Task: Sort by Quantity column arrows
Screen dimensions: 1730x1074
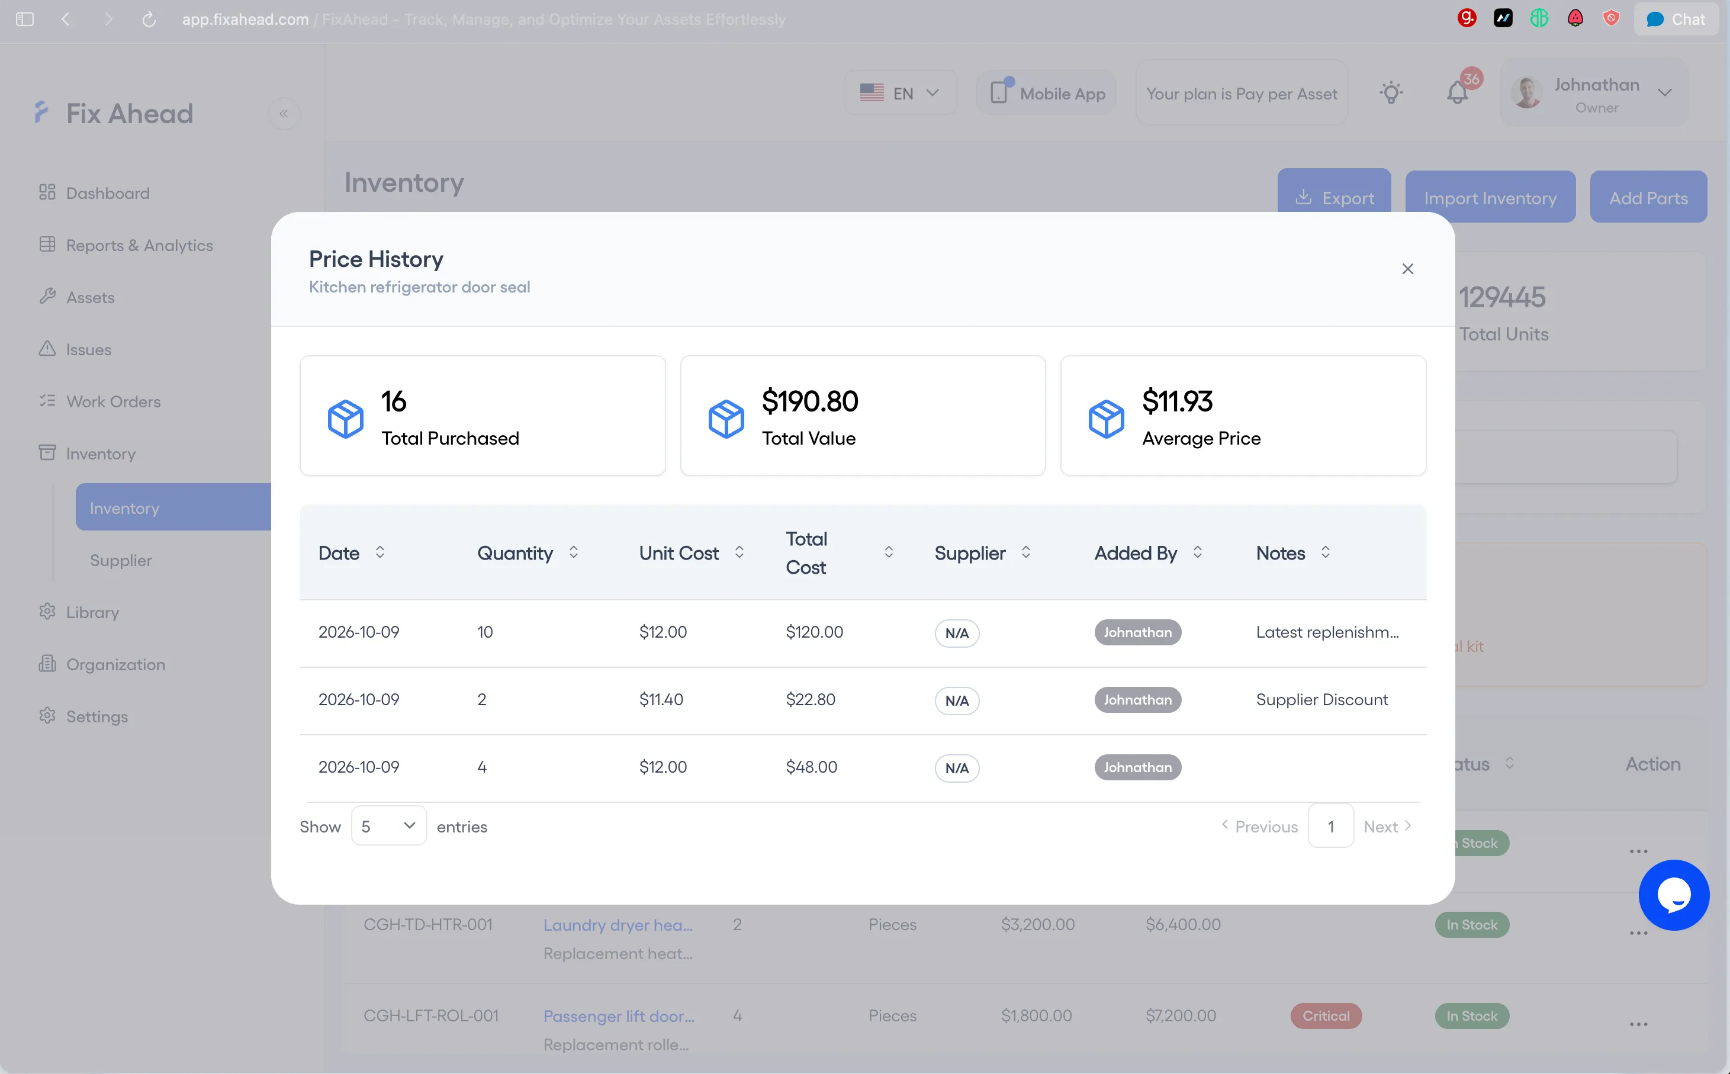Action: tap(573, 552)
